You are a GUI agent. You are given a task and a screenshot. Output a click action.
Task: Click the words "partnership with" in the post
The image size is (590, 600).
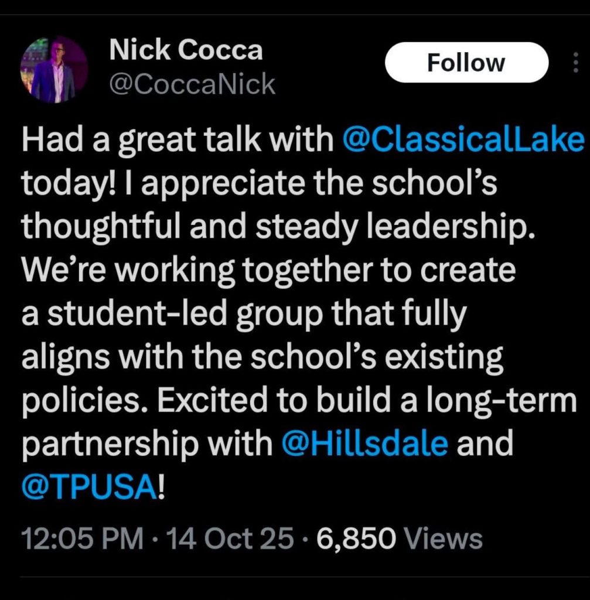tap(147, 444)
